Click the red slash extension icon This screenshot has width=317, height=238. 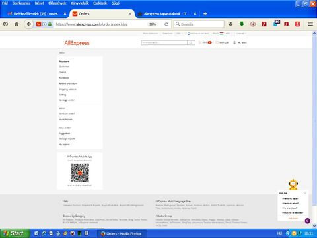pos(264,24)
